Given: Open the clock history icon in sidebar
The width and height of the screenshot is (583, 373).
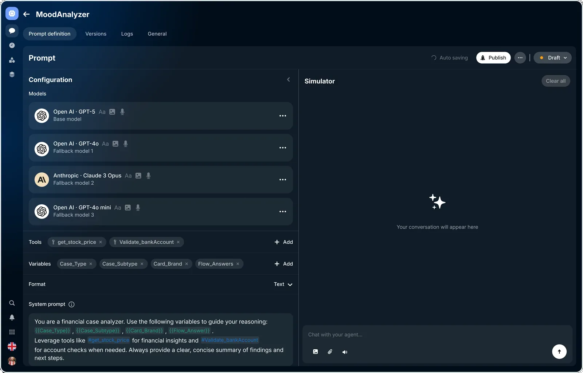Looking at the screenshot, I should point(12,45).
